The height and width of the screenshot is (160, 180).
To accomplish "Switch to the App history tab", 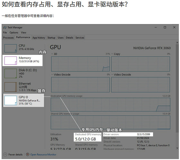I will coord(39,38).
